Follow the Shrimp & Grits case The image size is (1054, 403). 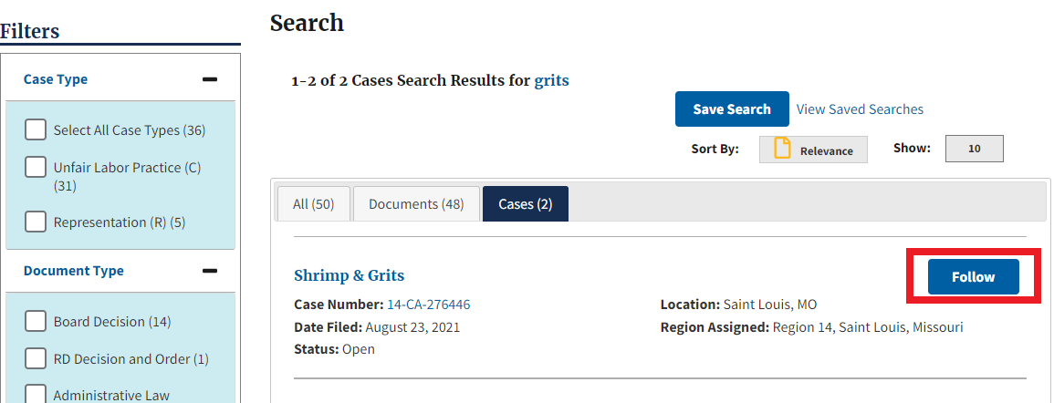[x=973, y=277]
